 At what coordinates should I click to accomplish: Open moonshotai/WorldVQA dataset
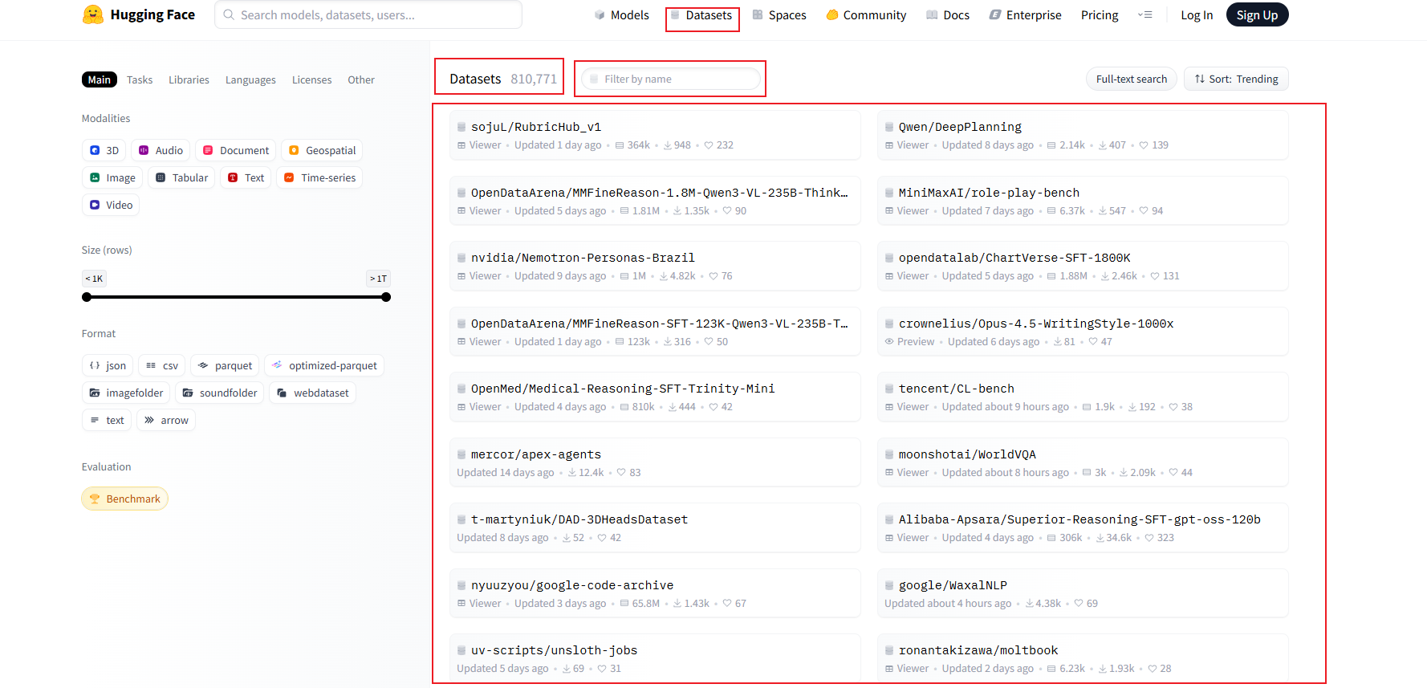tap(1083, 462)
